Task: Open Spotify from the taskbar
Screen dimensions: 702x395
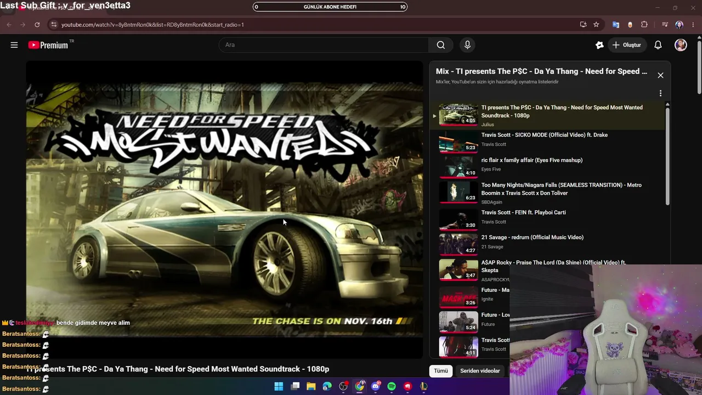Action: tap(392, 386)
